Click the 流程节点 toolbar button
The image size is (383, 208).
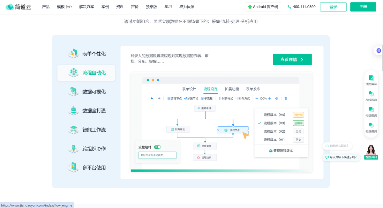pyautogui.click(x=175, y=99)
